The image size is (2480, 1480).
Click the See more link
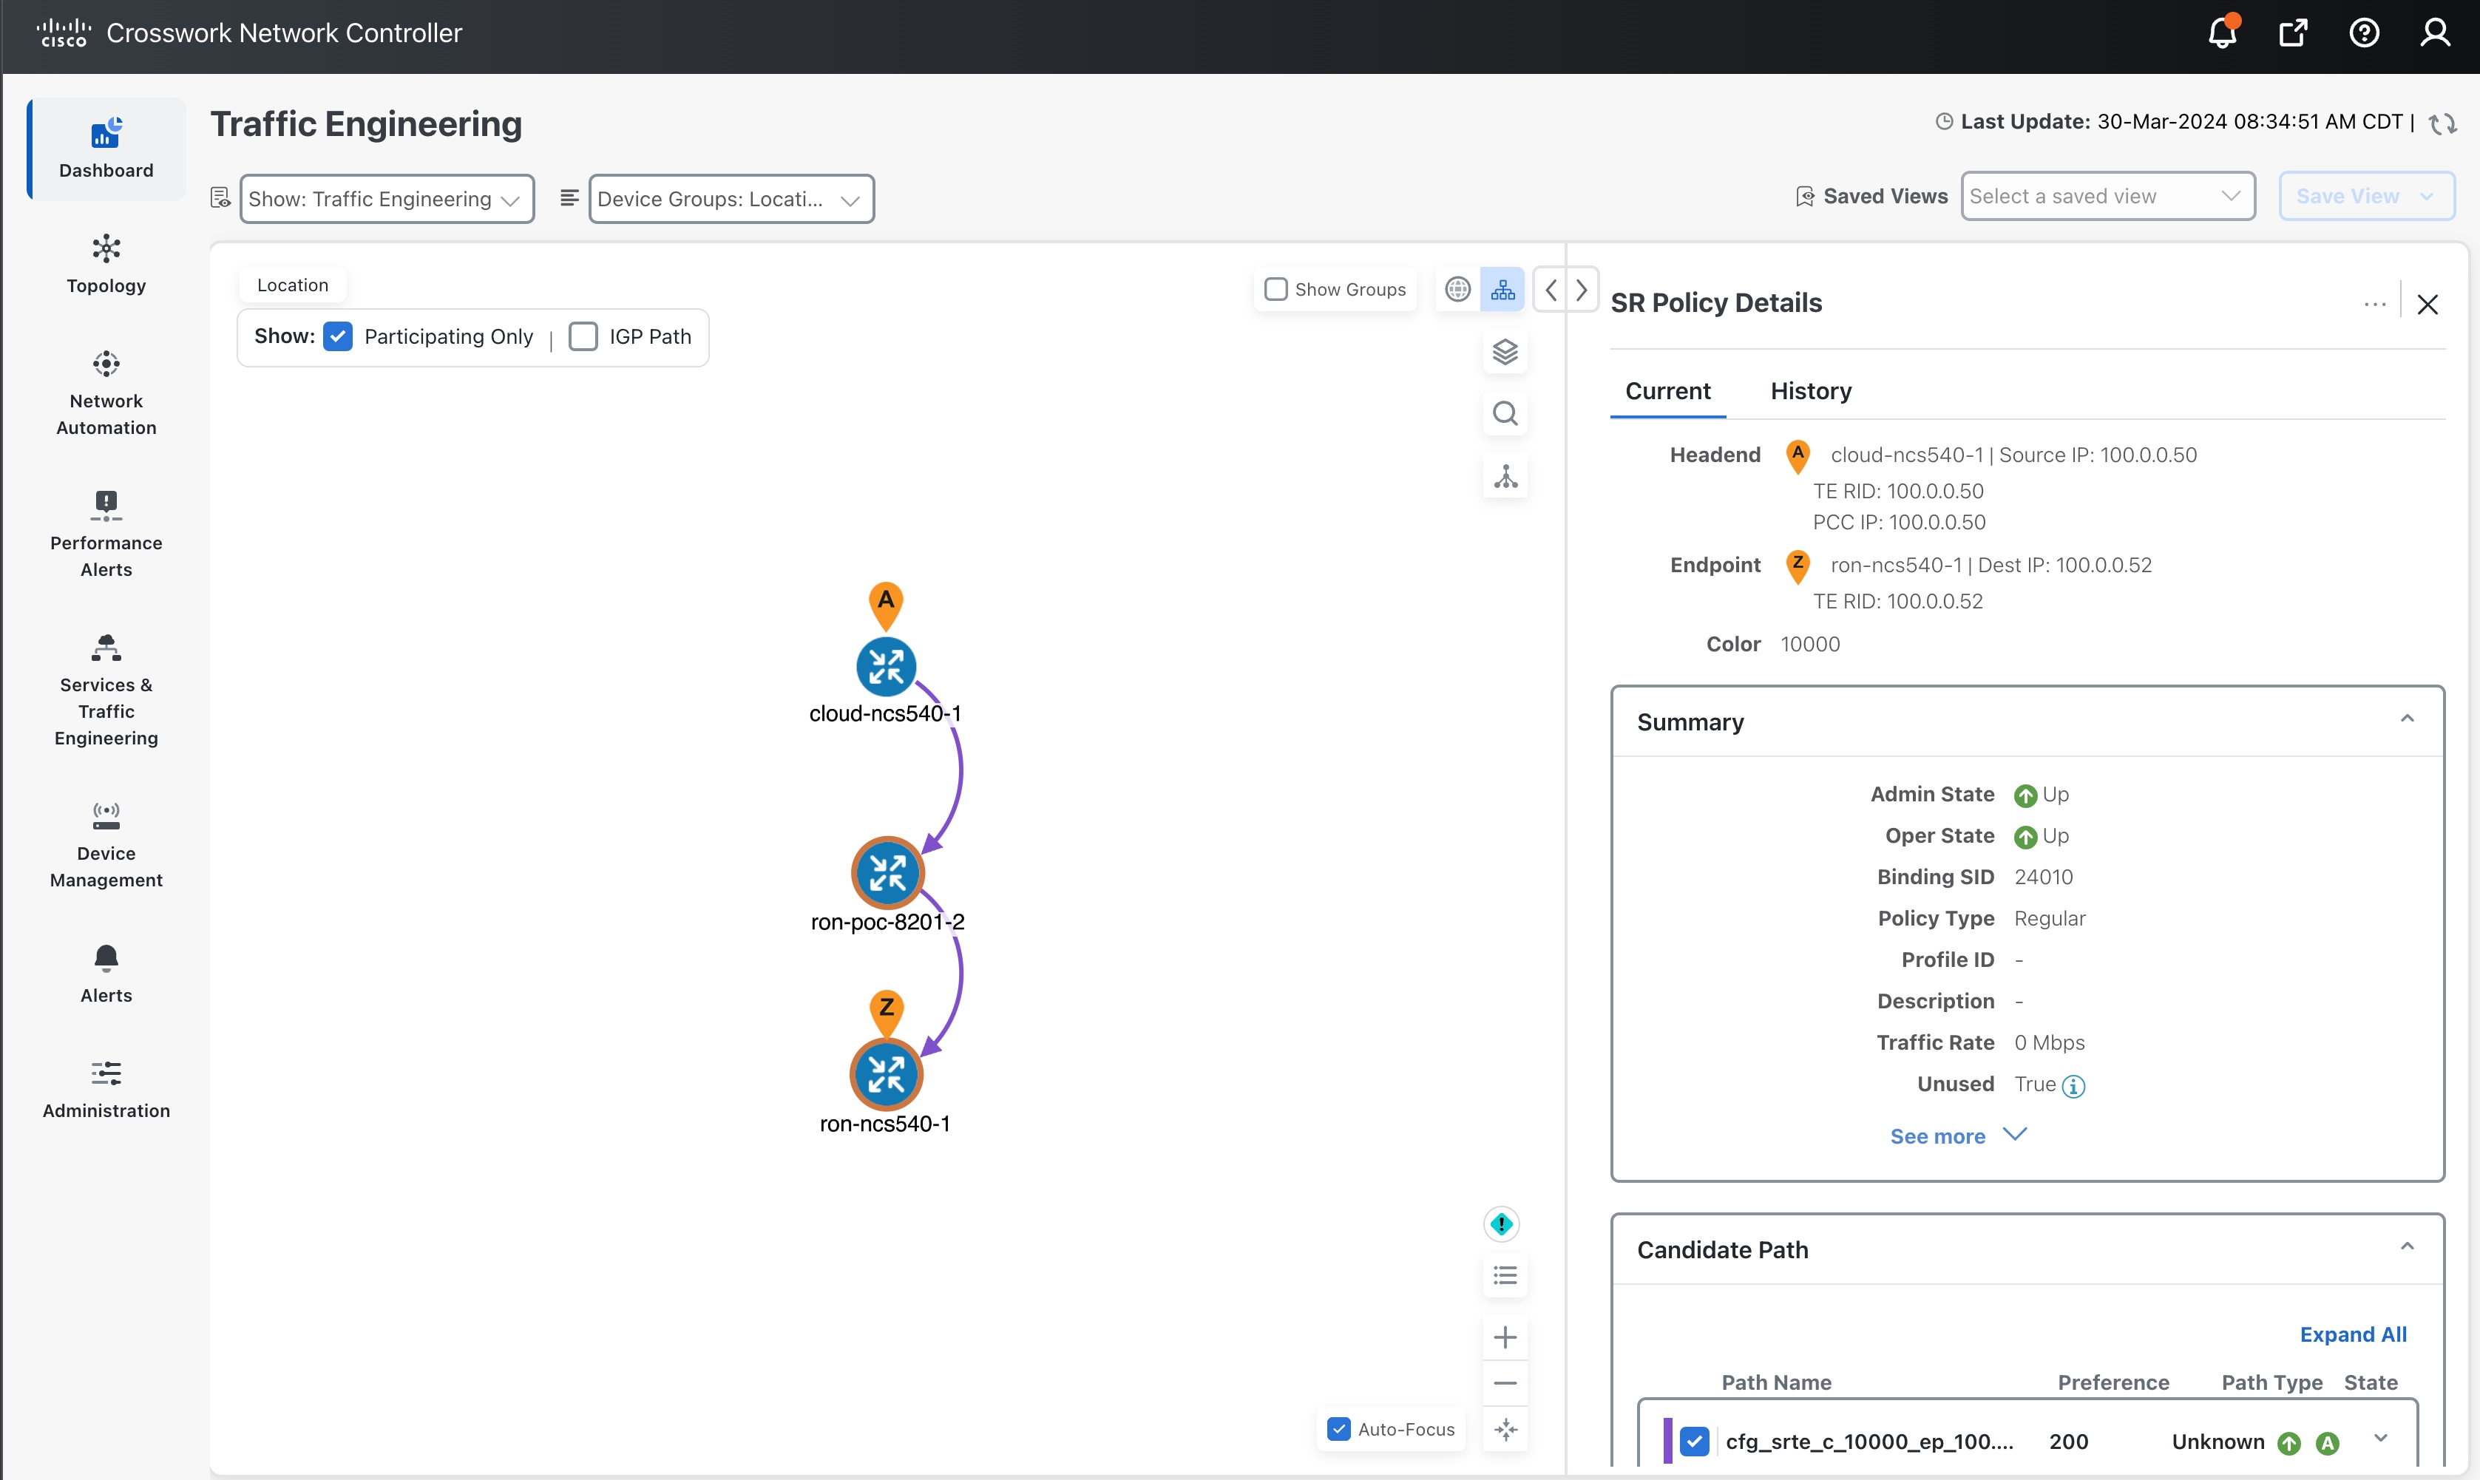[1957, 1136]
